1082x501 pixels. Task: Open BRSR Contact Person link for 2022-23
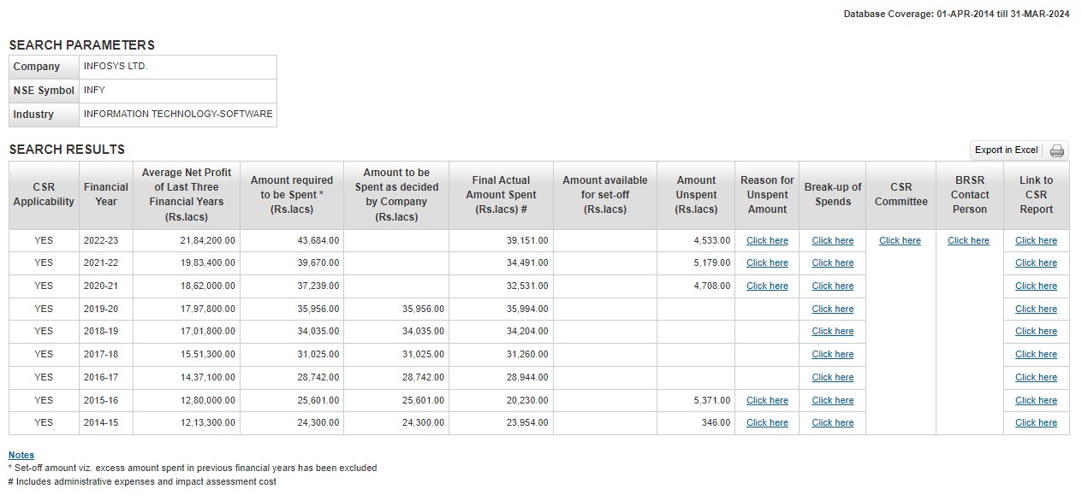968,241
